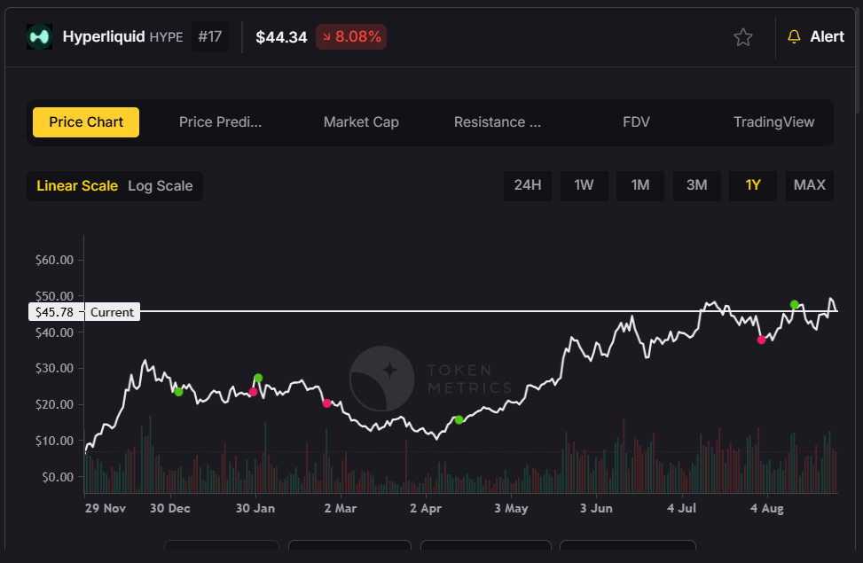This screenshot has width=863, height=563.
Task: Open the Alert button
Action: (816, 37)
